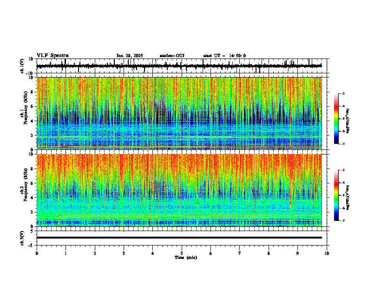Image resolution: width=368 pixels, height=284 pixels.
Task: Click the "Time (min)" x-axis label
Action: pos(186,258)
